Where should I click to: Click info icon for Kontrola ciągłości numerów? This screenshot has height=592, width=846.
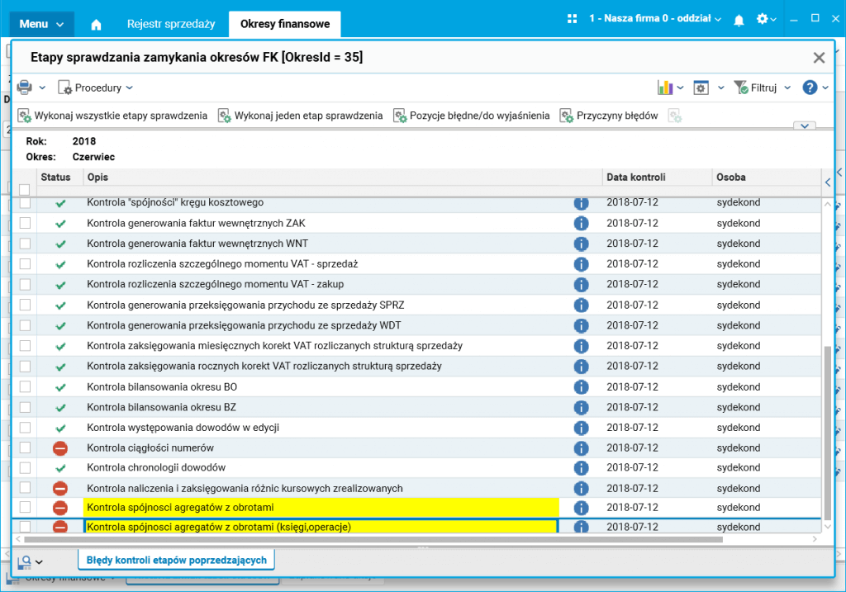580,448
